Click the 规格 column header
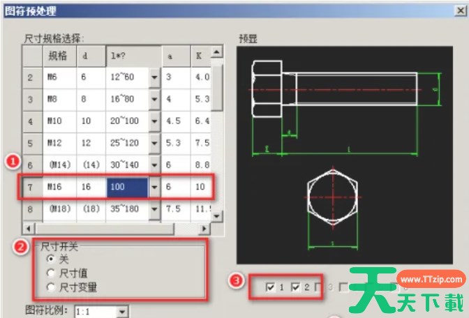Image resolution: width=469 pixels, height=318 pixels. (x=59, y=56)
